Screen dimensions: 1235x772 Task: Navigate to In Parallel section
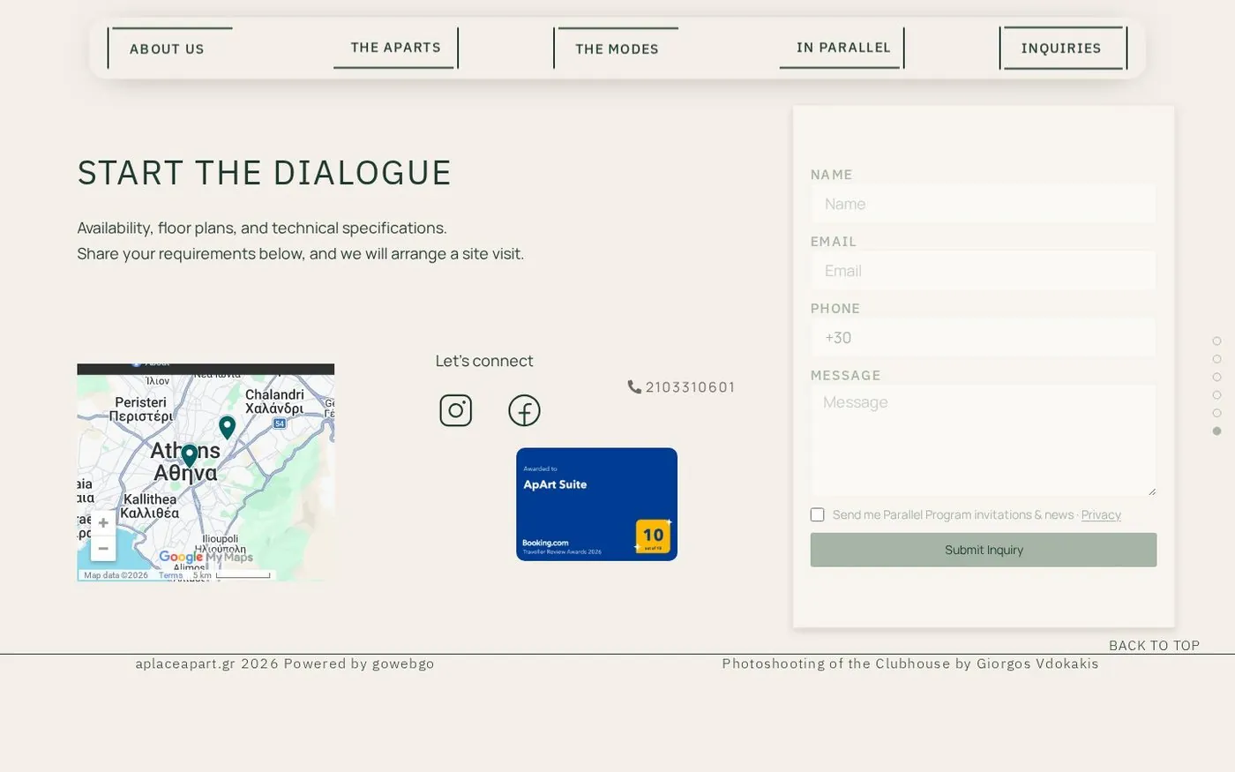pos(843,48)
